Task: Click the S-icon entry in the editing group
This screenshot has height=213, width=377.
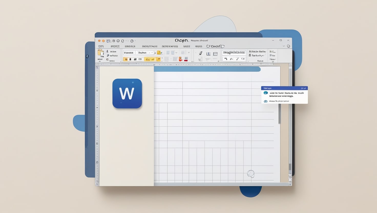Action: pyautogui.click(x=256, y=55)
